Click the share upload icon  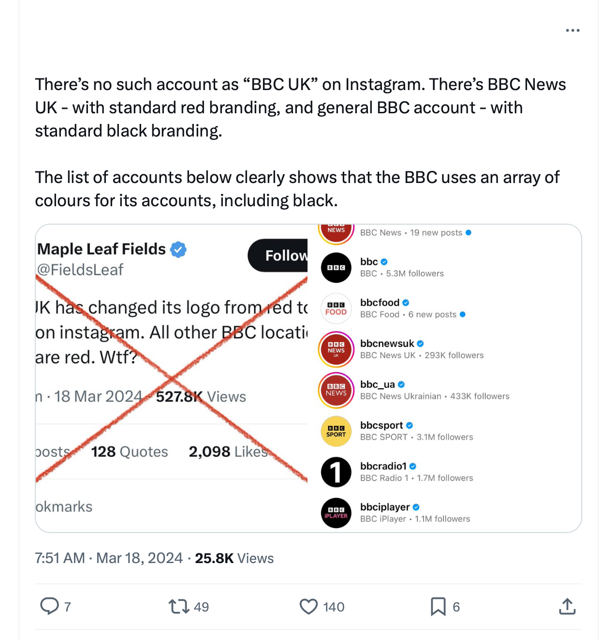coord(567,606)
